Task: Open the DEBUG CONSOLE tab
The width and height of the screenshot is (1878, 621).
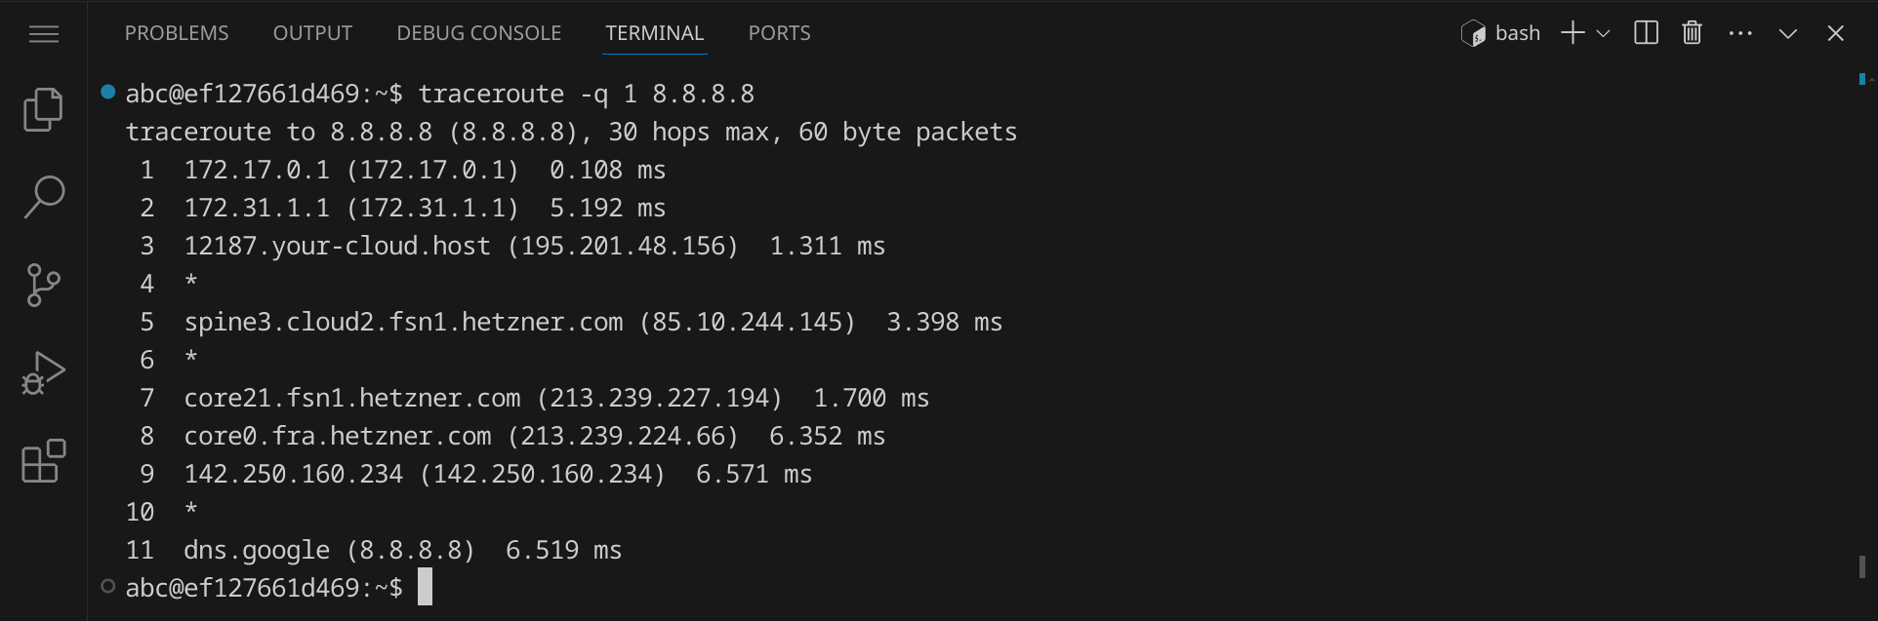Action: coord(478,33)
